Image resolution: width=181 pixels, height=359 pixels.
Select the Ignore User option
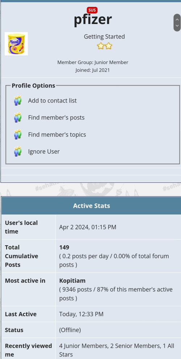(44, 151)
